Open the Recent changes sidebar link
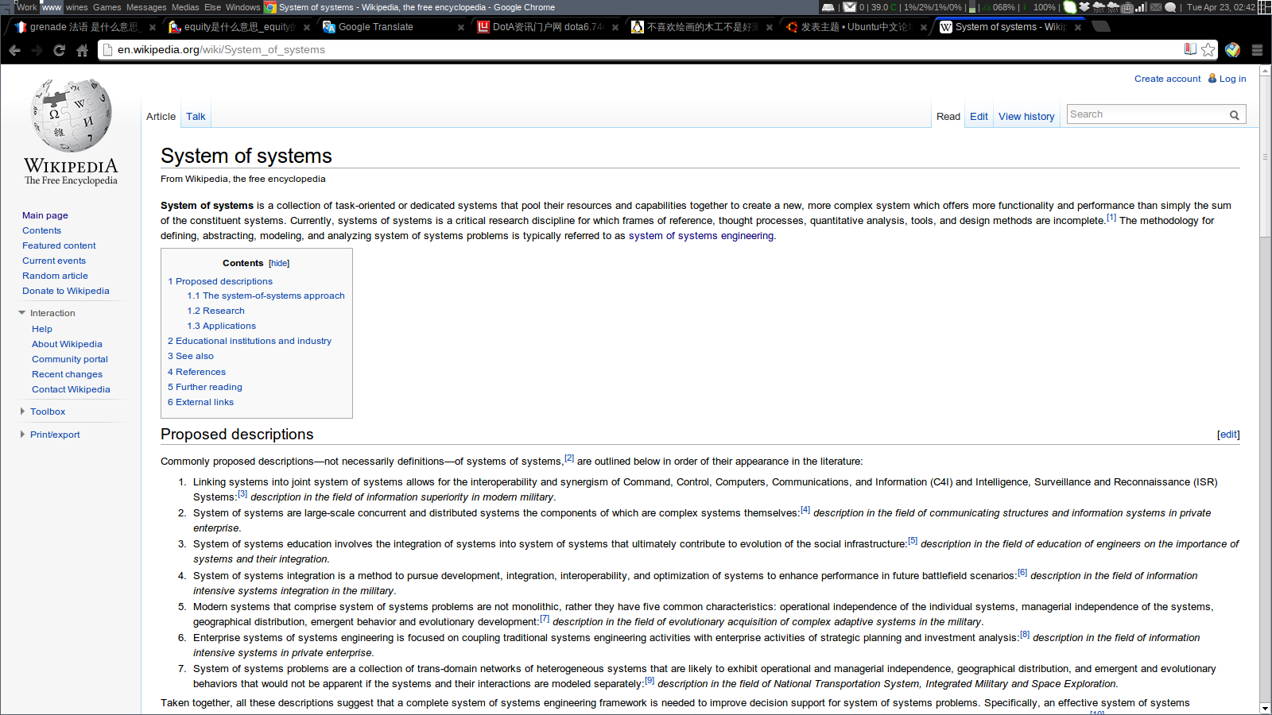 click(67, 374)
